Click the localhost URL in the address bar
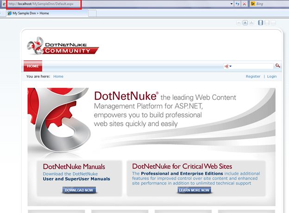This screenshot has height=213, width=289. click(x=41, y=4)
